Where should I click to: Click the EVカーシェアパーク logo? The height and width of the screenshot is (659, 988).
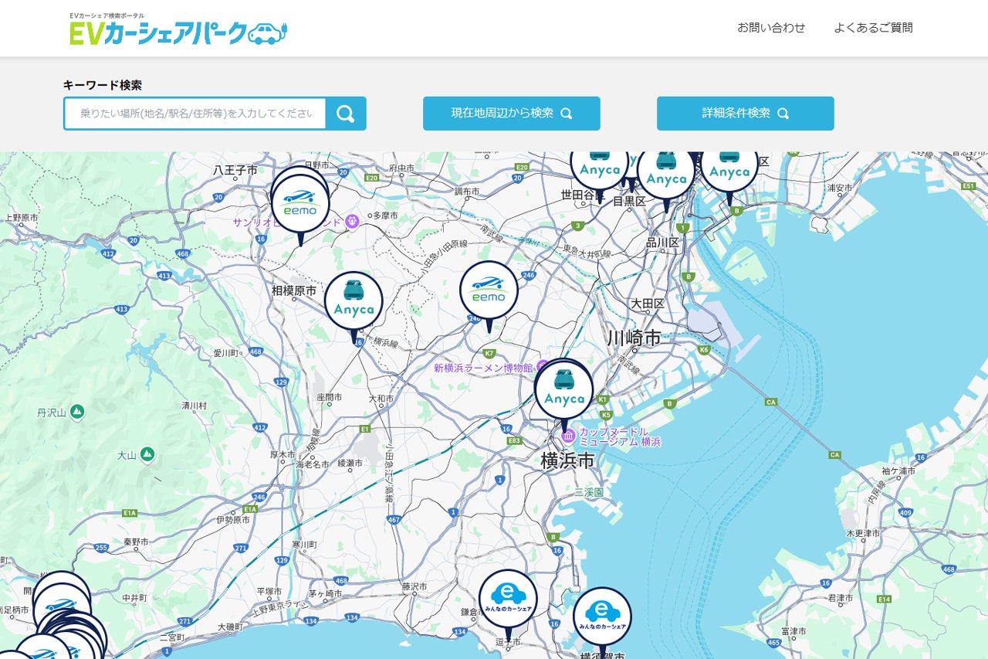(x=178, y=29)
